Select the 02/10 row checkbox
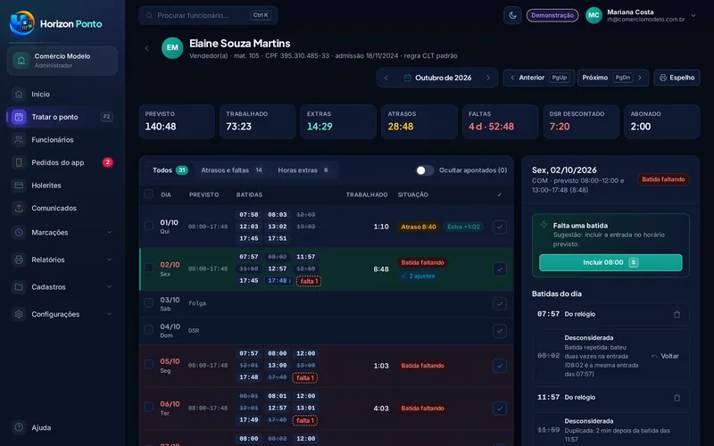The image size is (714, 446). coord(148,268)
